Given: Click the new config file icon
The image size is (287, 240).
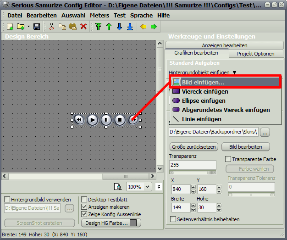Looking at the screenshot, I should click(x=10, y=27).
